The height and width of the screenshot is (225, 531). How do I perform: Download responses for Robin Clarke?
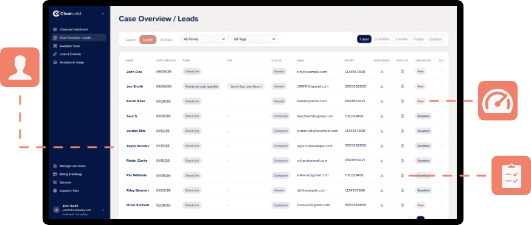(x=381, y=161)
